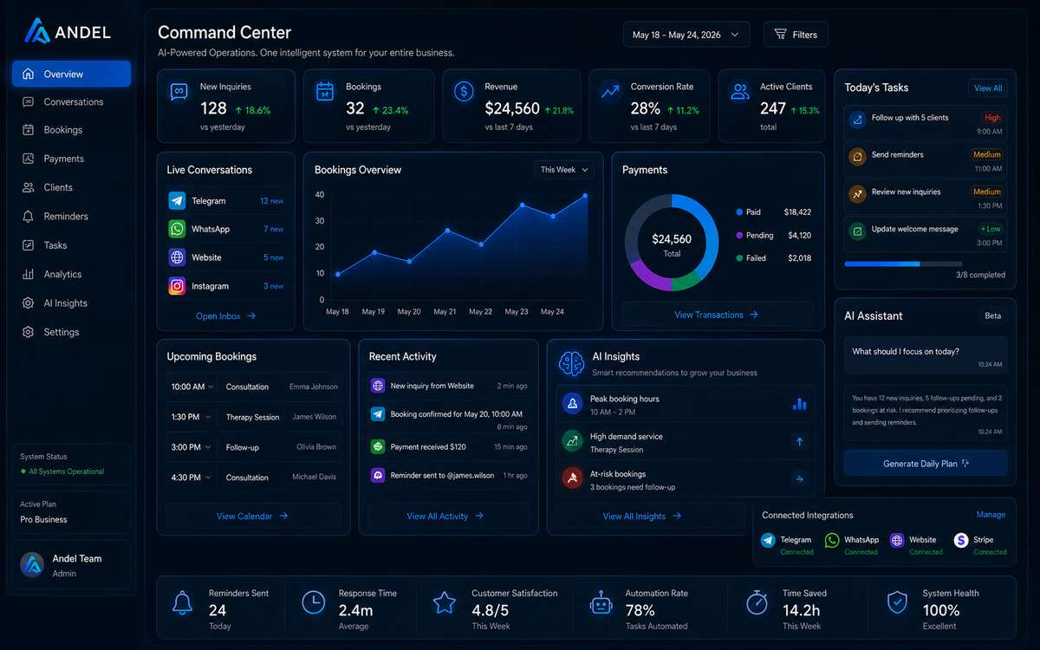Image resolution: width=1040 pixels, height=650 pixels.
Task: Click the 'New inquiry from Website' activity row
Action: (448, 386)
